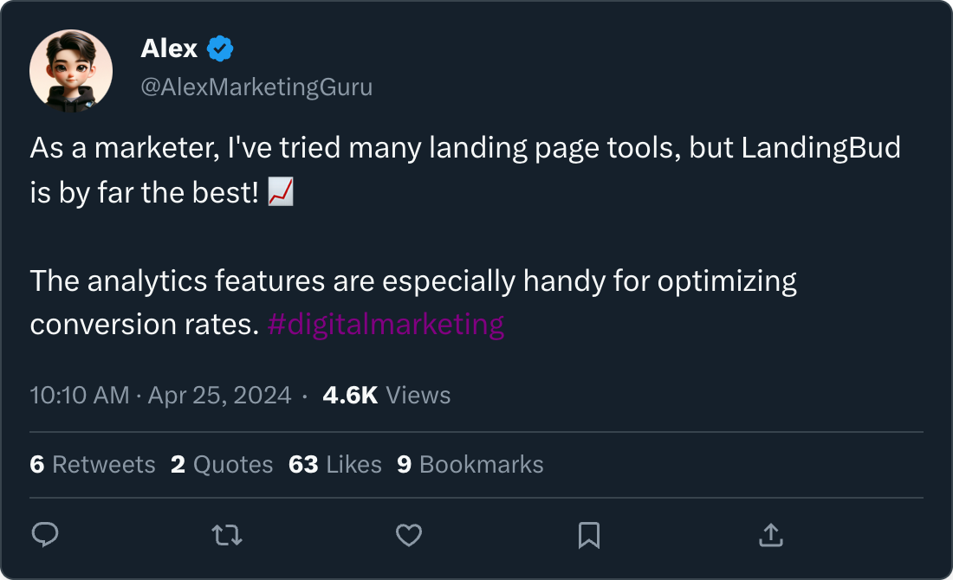Click the paragraph about analytics features
This screenshot has height=580, width=953.
tap(413, 281)
